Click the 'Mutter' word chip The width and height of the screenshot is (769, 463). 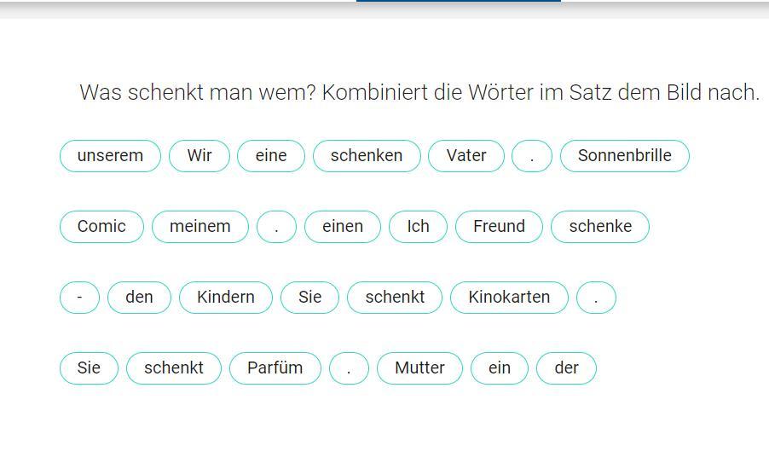click(x=419, y=368)
